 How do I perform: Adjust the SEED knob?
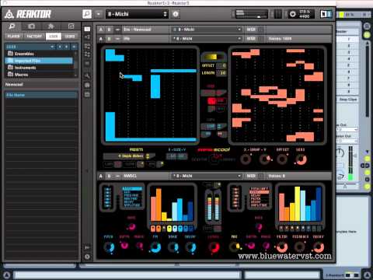coord(301,159)
